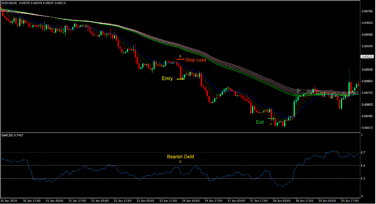This screenshot has height=204, width=376.
Task: Click the 17 Jun 05:00 time label
Action: coord(236,201)
